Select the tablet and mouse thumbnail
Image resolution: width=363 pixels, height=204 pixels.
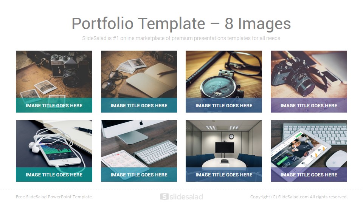(x=309, y=144)
